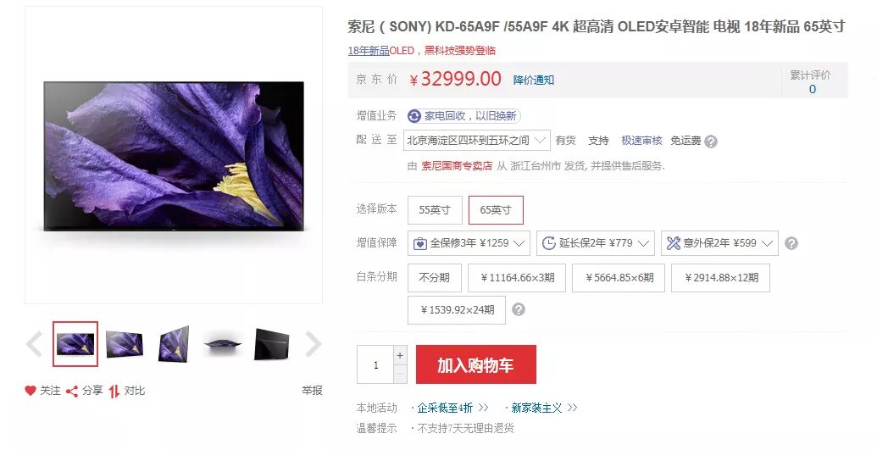Show next thumbnails with right arrow
Screen dimensions: 877x450
click(x=313, y=344)
